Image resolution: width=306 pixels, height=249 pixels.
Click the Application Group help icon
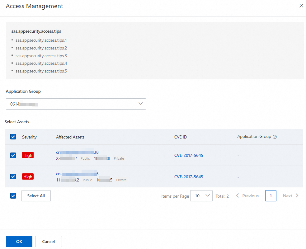(x=275, y=137)
